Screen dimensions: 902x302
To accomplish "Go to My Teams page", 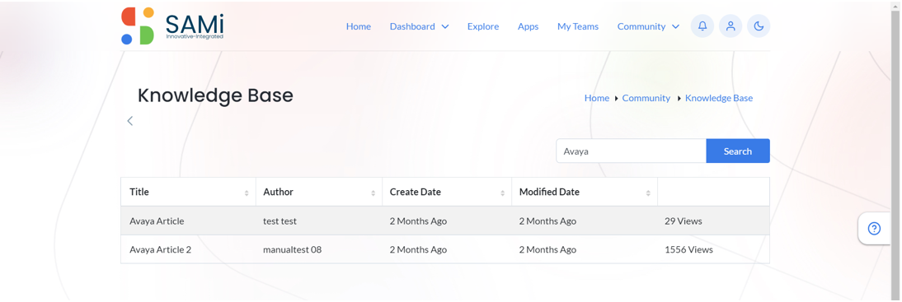I will click(x=577, y=26).
